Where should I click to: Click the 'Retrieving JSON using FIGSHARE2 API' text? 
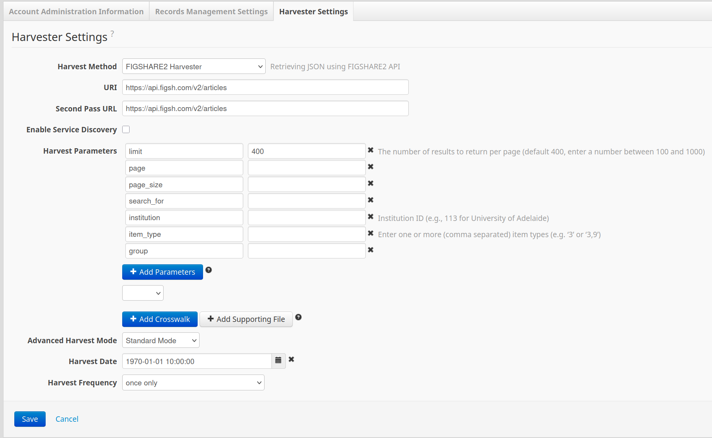[335, 67]
